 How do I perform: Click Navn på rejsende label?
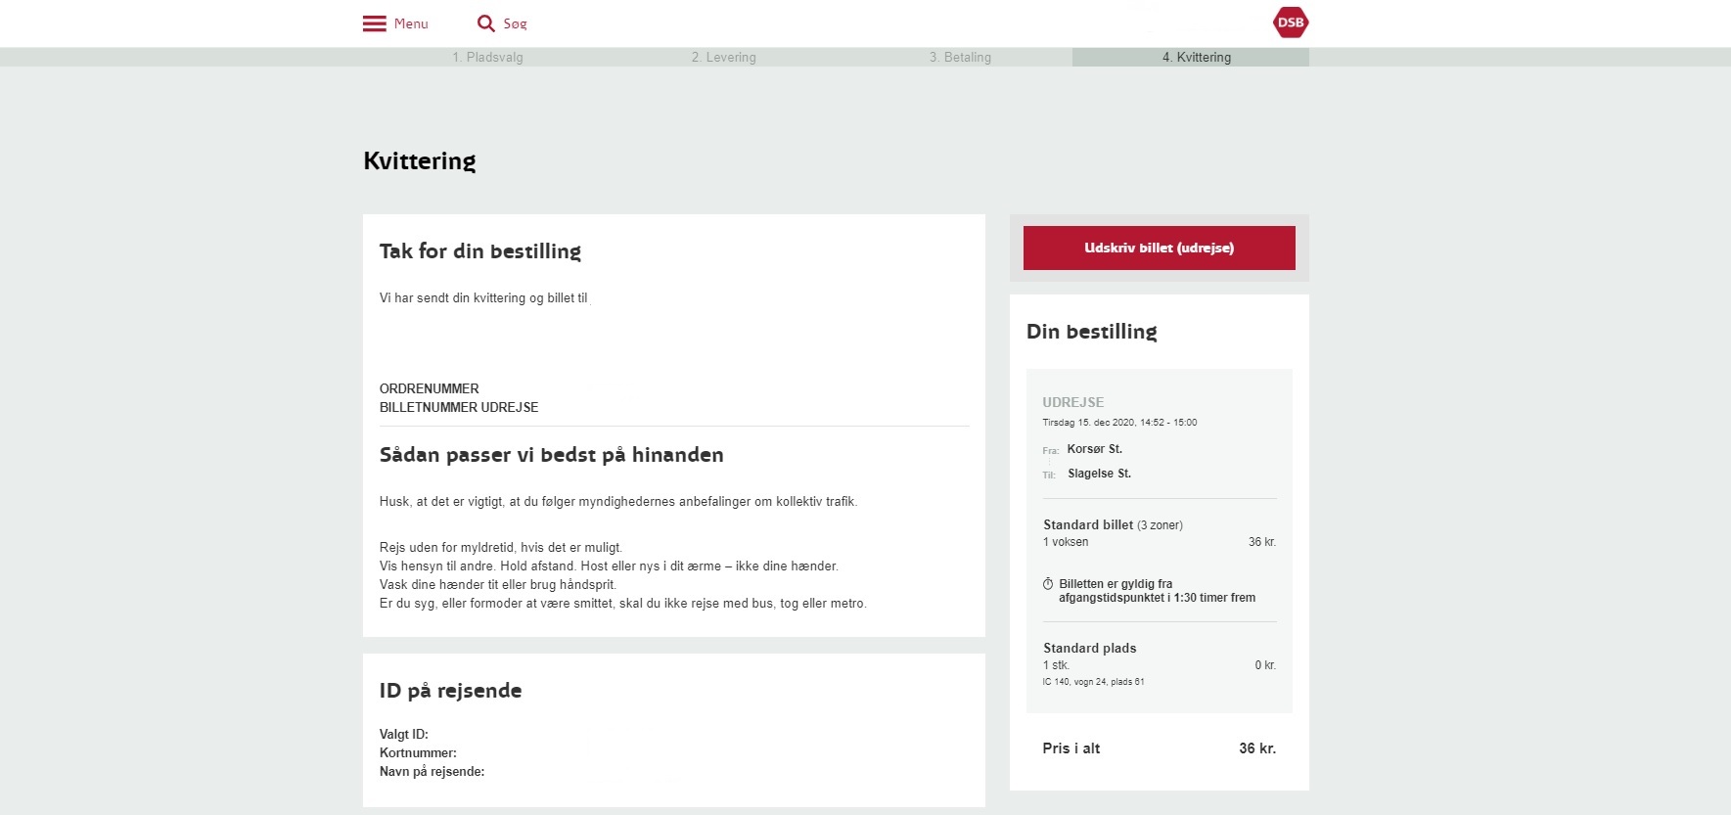[432, 771]
